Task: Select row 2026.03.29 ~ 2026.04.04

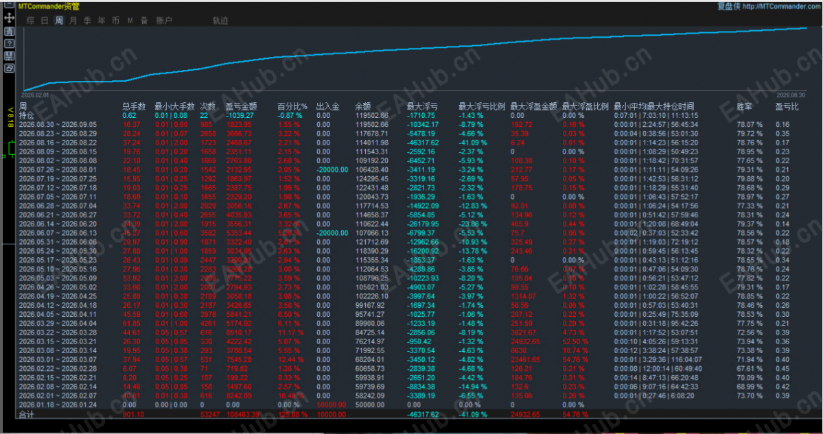Action: click(58, 324)
